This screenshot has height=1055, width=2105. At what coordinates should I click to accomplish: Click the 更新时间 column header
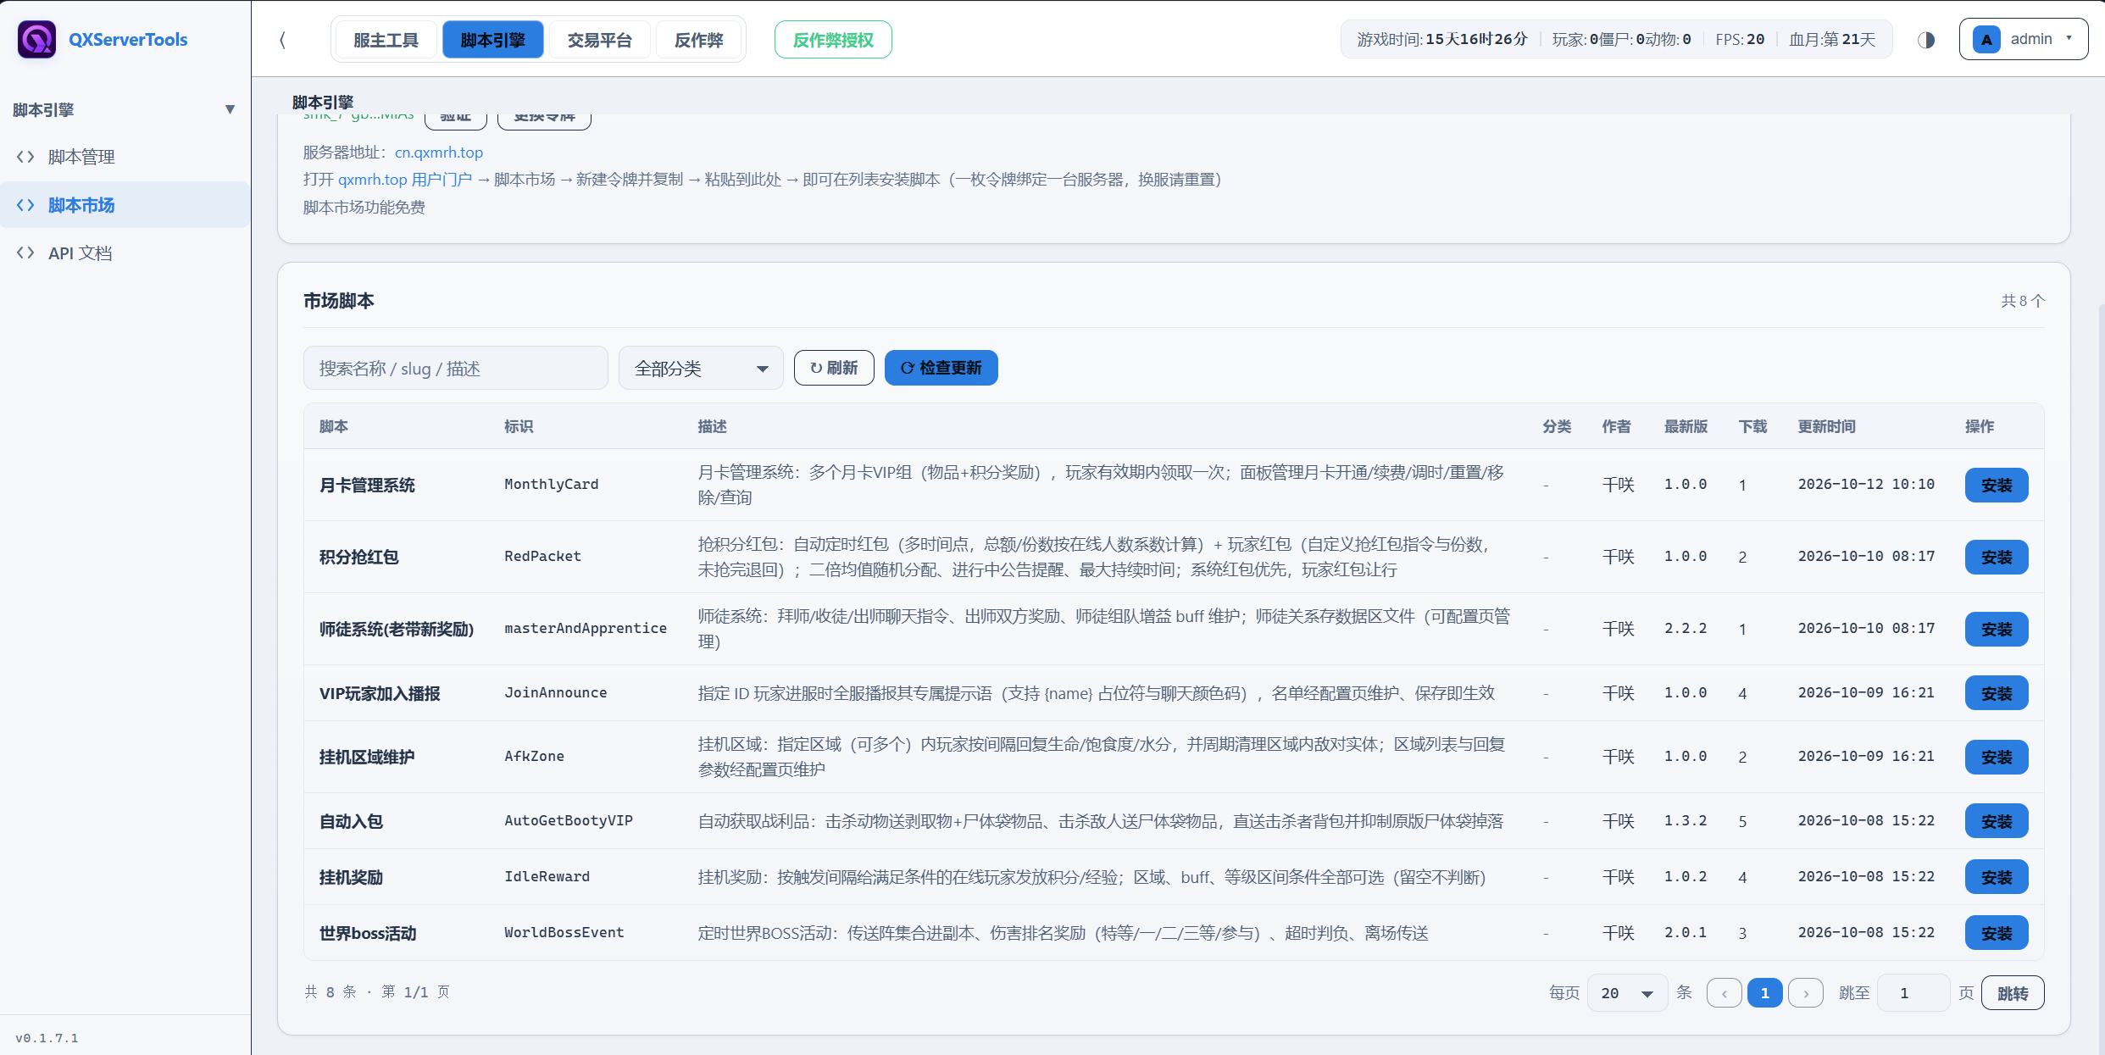[1827, 426]
